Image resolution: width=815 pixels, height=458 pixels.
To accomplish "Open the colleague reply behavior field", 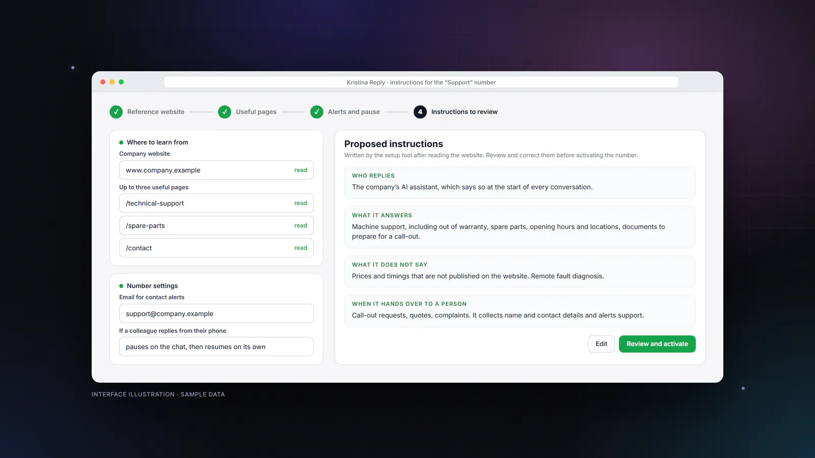I will tap(216, 347).
